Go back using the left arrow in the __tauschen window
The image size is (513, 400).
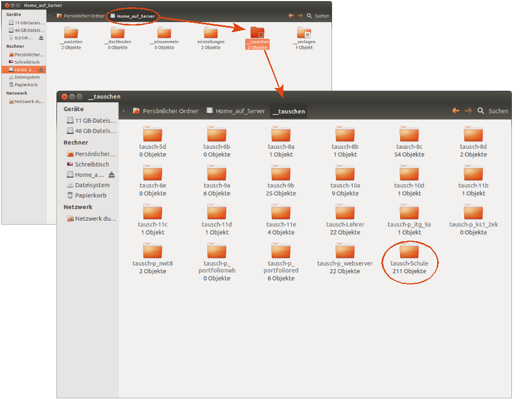point(455,111)
